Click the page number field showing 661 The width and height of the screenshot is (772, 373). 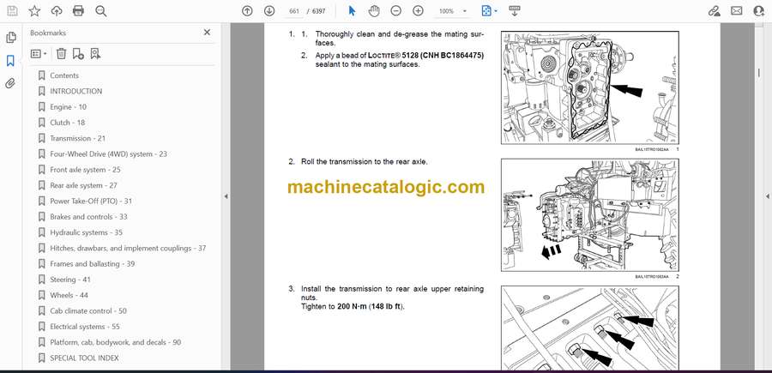click(294, 11)
